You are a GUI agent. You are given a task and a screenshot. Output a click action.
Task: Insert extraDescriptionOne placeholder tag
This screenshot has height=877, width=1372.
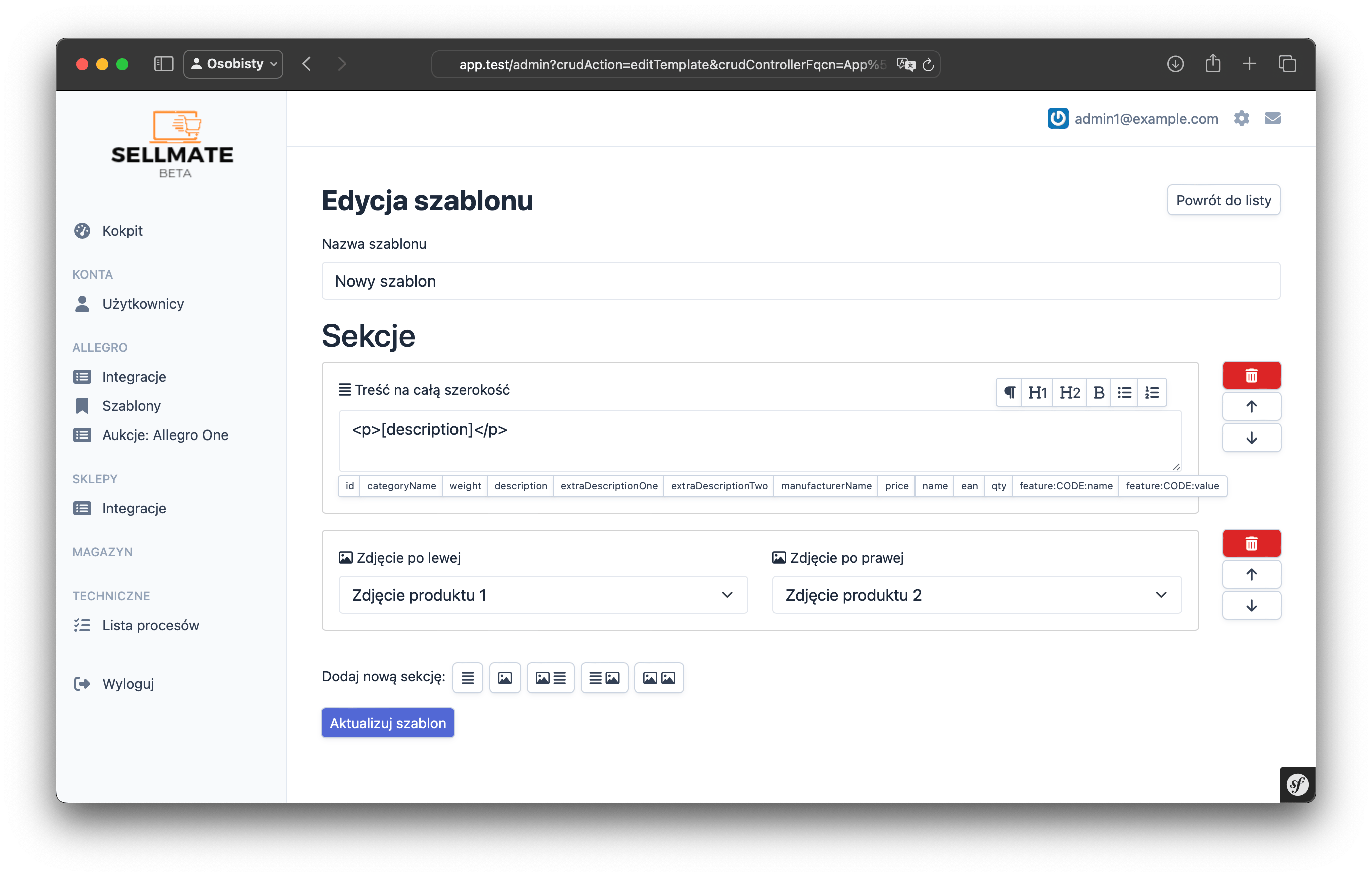pyautogui.click(x=609, y=486)
